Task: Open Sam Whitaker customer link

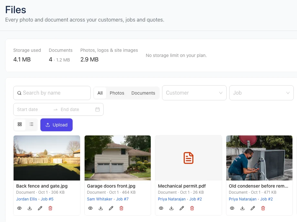Action: point(100,199)
